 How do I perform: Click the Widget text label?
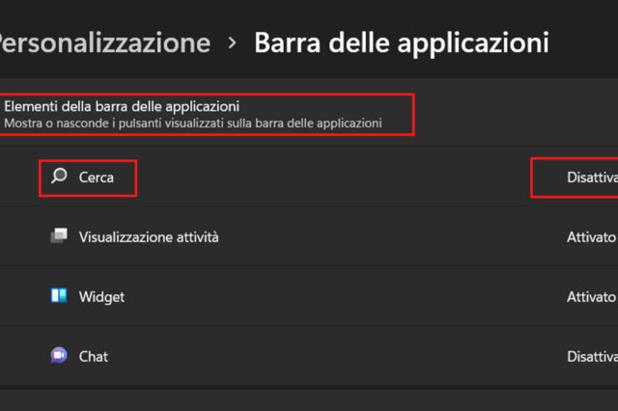(x=101, y=296)
